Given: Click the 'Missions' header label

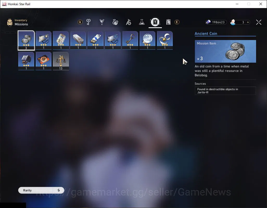Looking at the screenshot, I should click(x=21, y=24).
